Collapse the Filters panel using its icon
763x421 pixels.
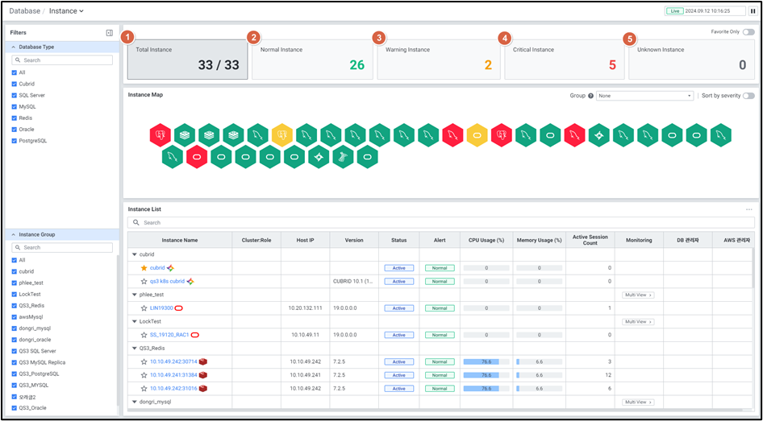click(x=109, y=33)
